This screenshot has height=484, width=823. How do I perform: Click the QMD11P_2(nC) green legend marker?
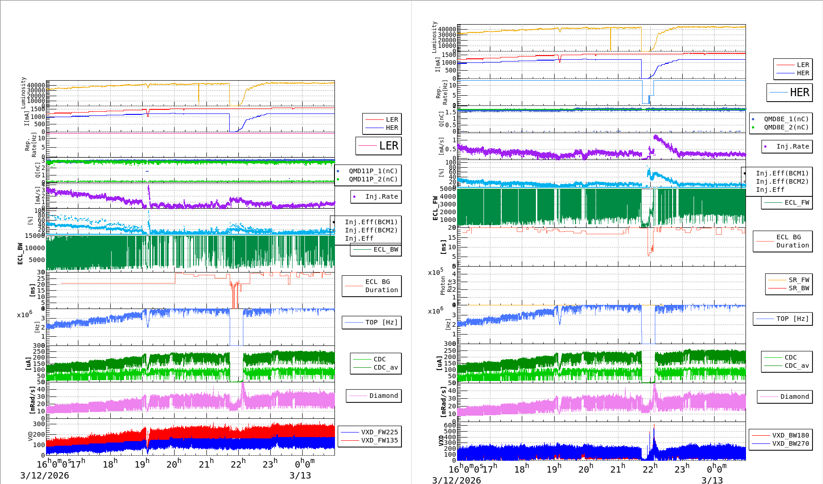(x=338, y=179)
